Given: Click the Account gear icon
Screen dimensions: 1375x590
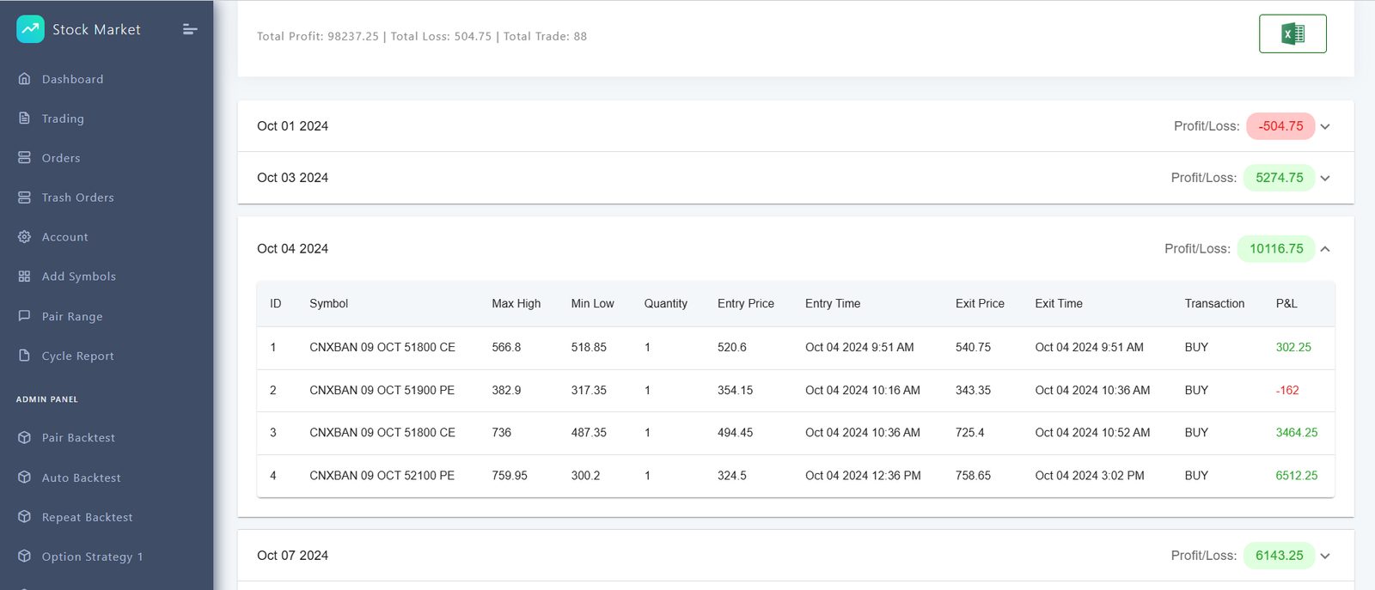Looking at the screenshot, I should coord(24,236).
